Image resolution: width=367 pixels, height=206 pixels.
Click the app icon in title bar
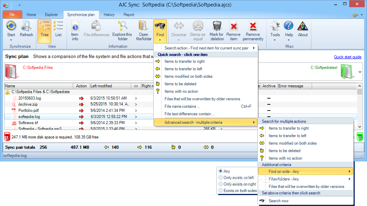[x=5, y=5]
